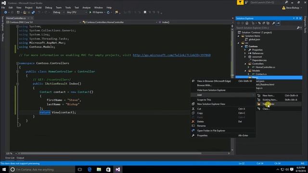Click the Navigate Backward toolbar icon
The height and width of the screenshot is (173, 308).
coord(6,12)
